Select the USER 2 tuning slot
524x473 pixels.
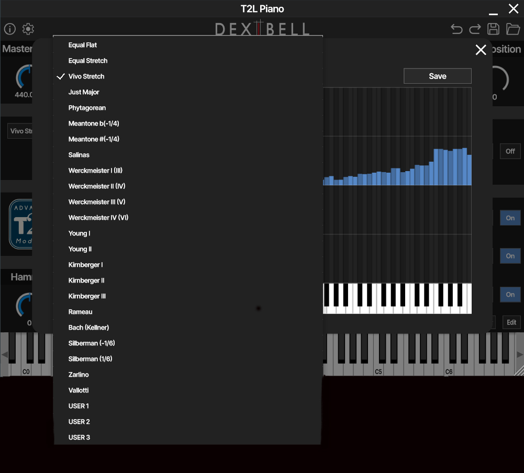point(187,422)
